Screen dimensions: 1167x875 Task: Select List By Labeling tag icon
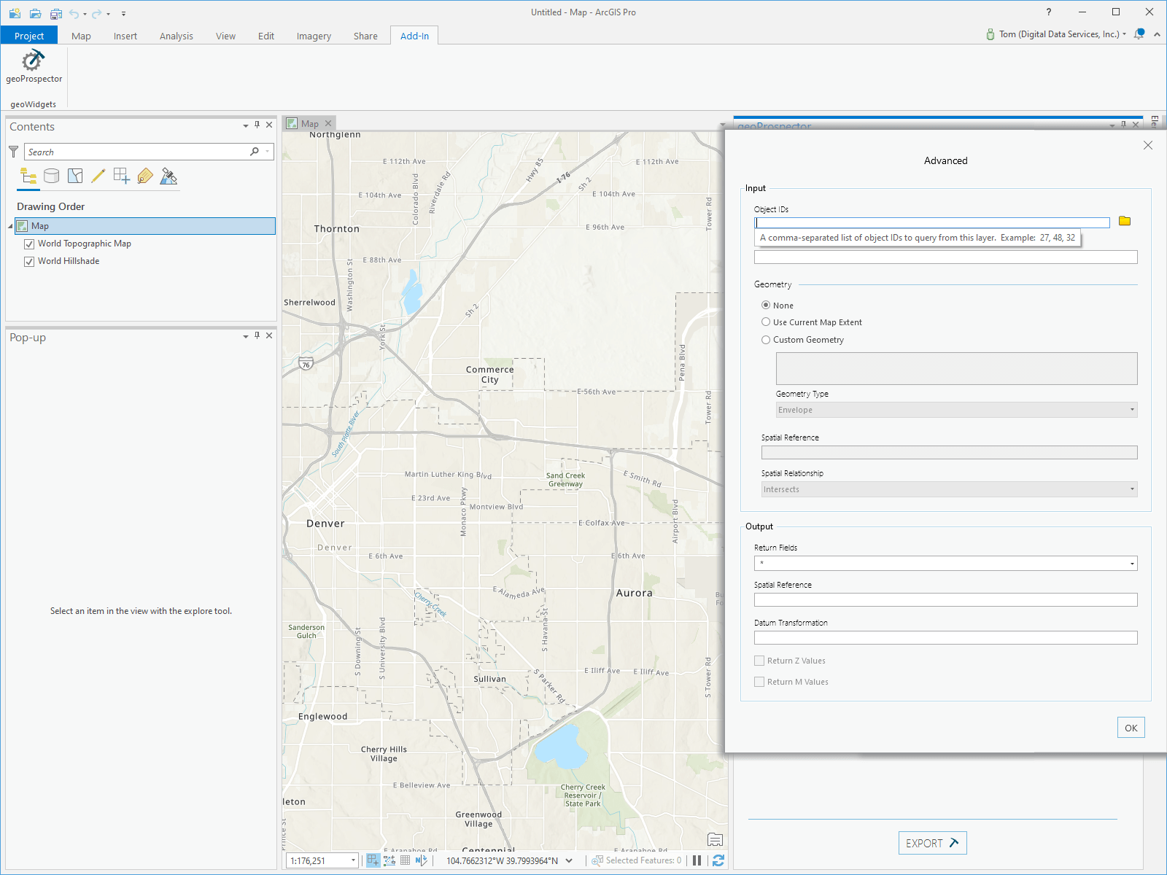tap(144, 176)
